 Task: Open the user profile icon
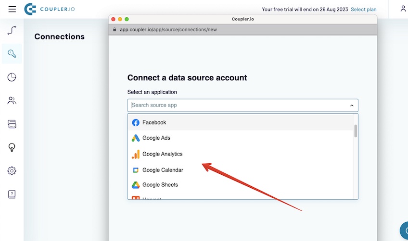pyautogui.click(x=403, y=9)
